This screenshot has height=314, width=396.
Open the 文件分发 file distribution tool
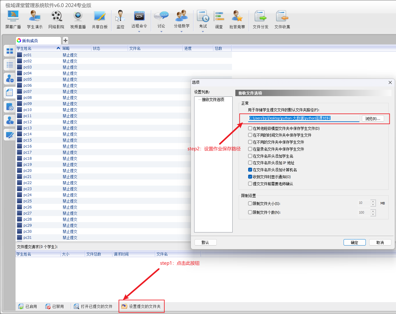[260, 19]
